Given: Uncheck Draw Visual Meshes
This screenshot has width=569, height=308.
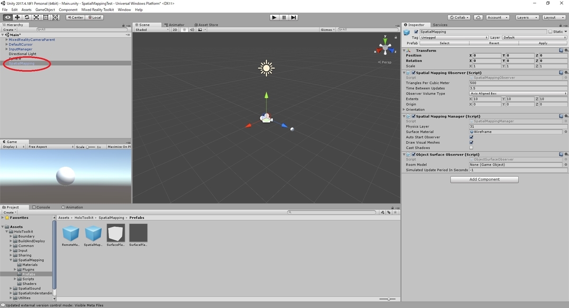Looking at the screenshot, I should coord(471,142).
